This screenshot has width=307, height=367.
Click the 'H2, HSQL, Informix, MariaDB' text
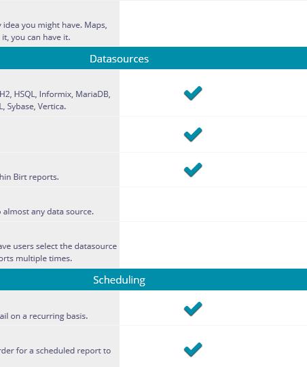[55, 94]
